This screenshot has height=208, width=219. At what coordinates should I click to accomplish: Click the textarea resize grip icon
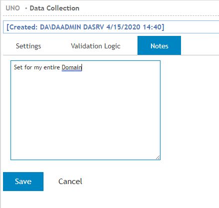tap(158, 157)
